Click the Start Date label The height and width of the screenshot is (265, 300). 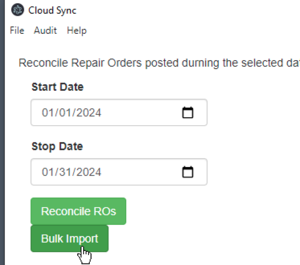point(58,87)
